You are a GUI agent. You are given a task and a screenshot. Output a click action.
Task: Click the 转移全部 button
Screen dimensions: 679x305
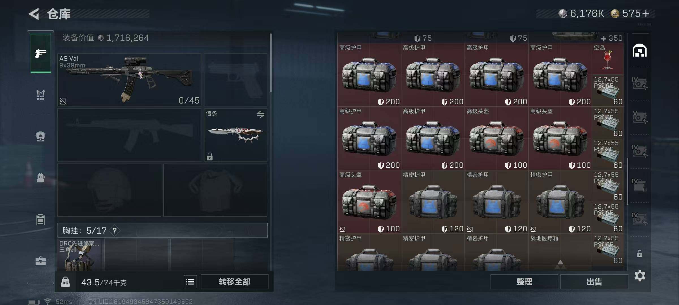point(235,282)
